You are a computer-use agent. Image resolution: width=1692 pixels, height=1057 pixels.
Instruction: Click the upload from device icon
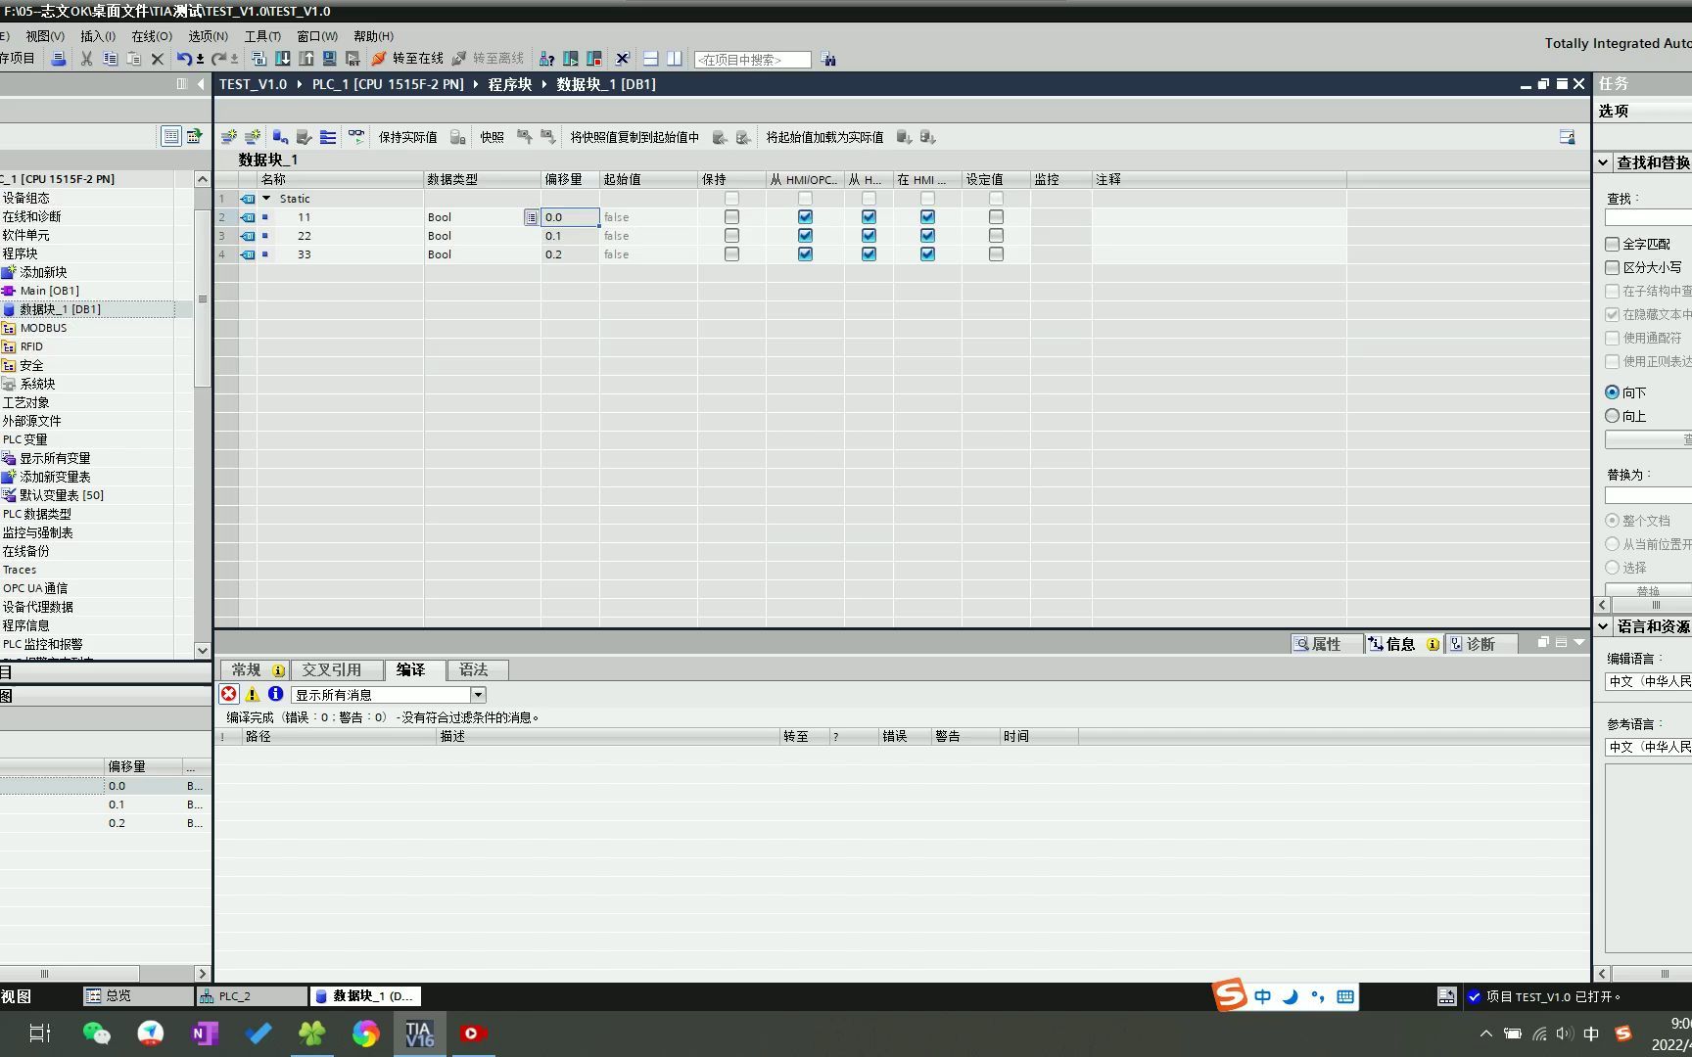point(306,59)
